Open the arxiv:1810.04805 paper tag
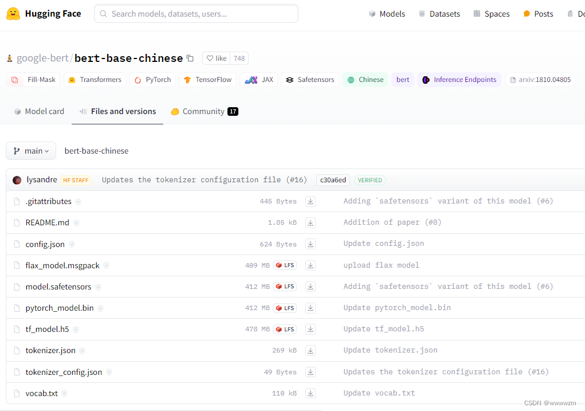Viewport: 585px width, 411px height. tap(540, 80)
